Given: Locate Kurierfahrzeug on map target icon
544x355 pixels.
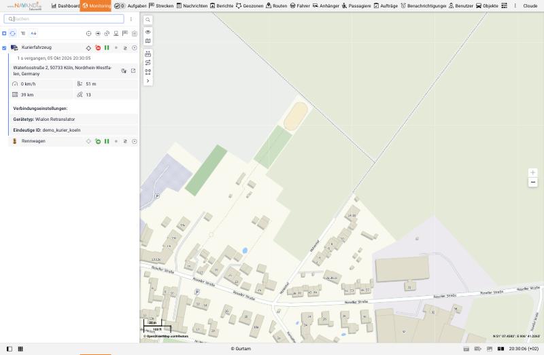Looking at the screenshot, I should 88,48.
